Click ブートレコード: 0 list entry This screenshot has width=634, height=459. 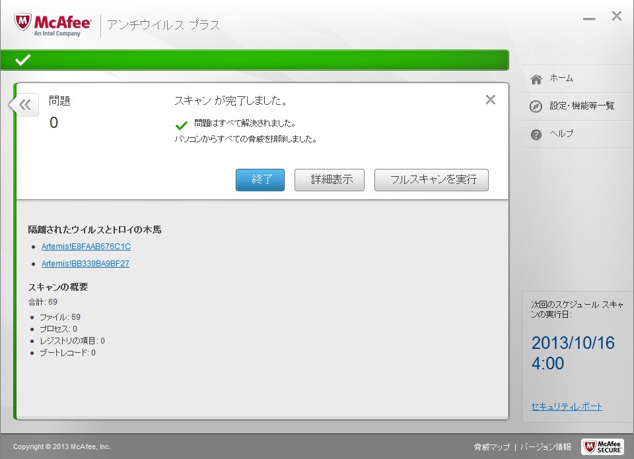67,353
